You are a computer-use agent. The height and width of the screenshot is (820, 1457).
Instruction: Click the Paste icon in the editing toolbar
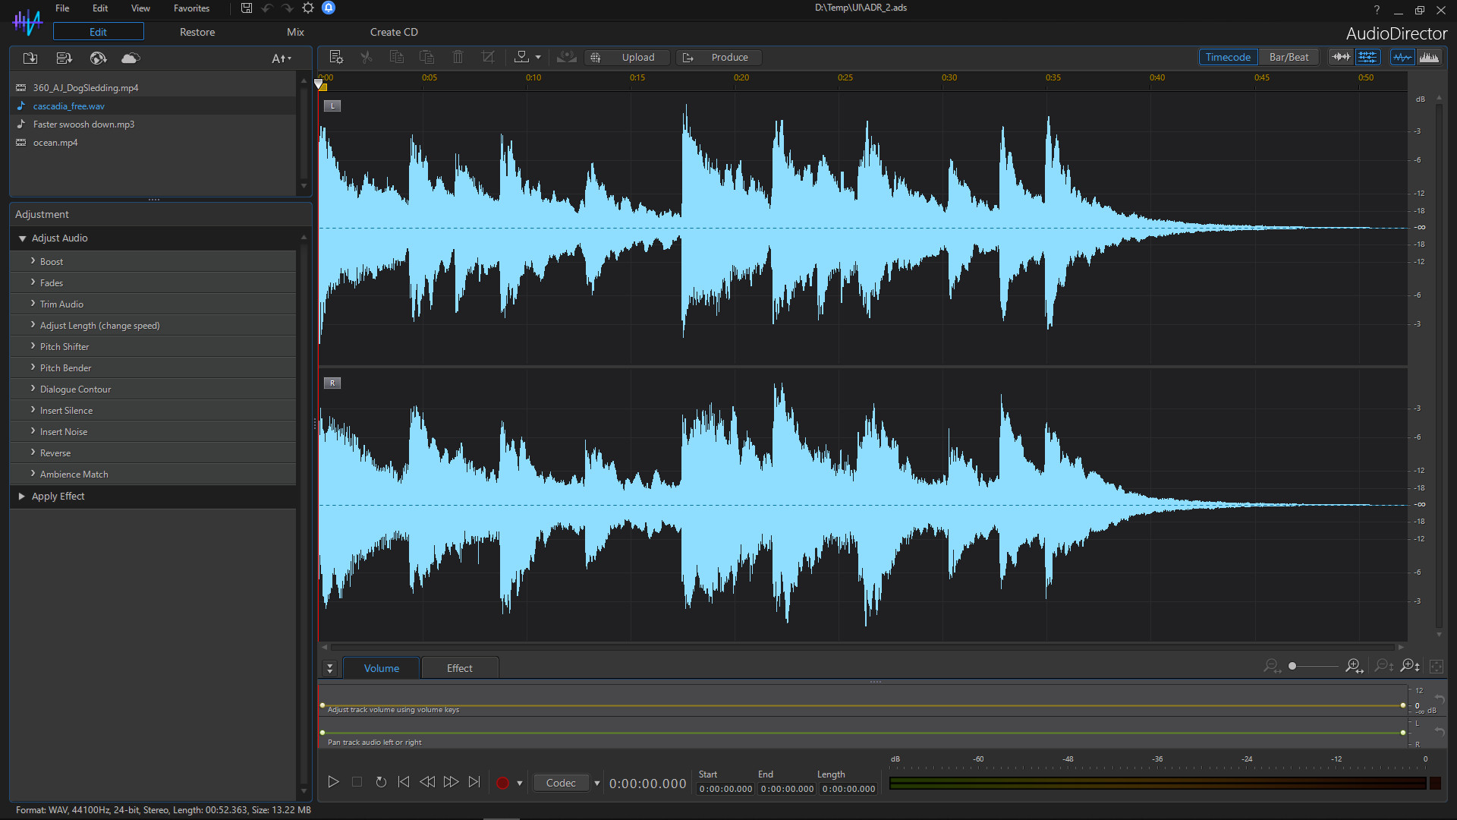point(427,57)
